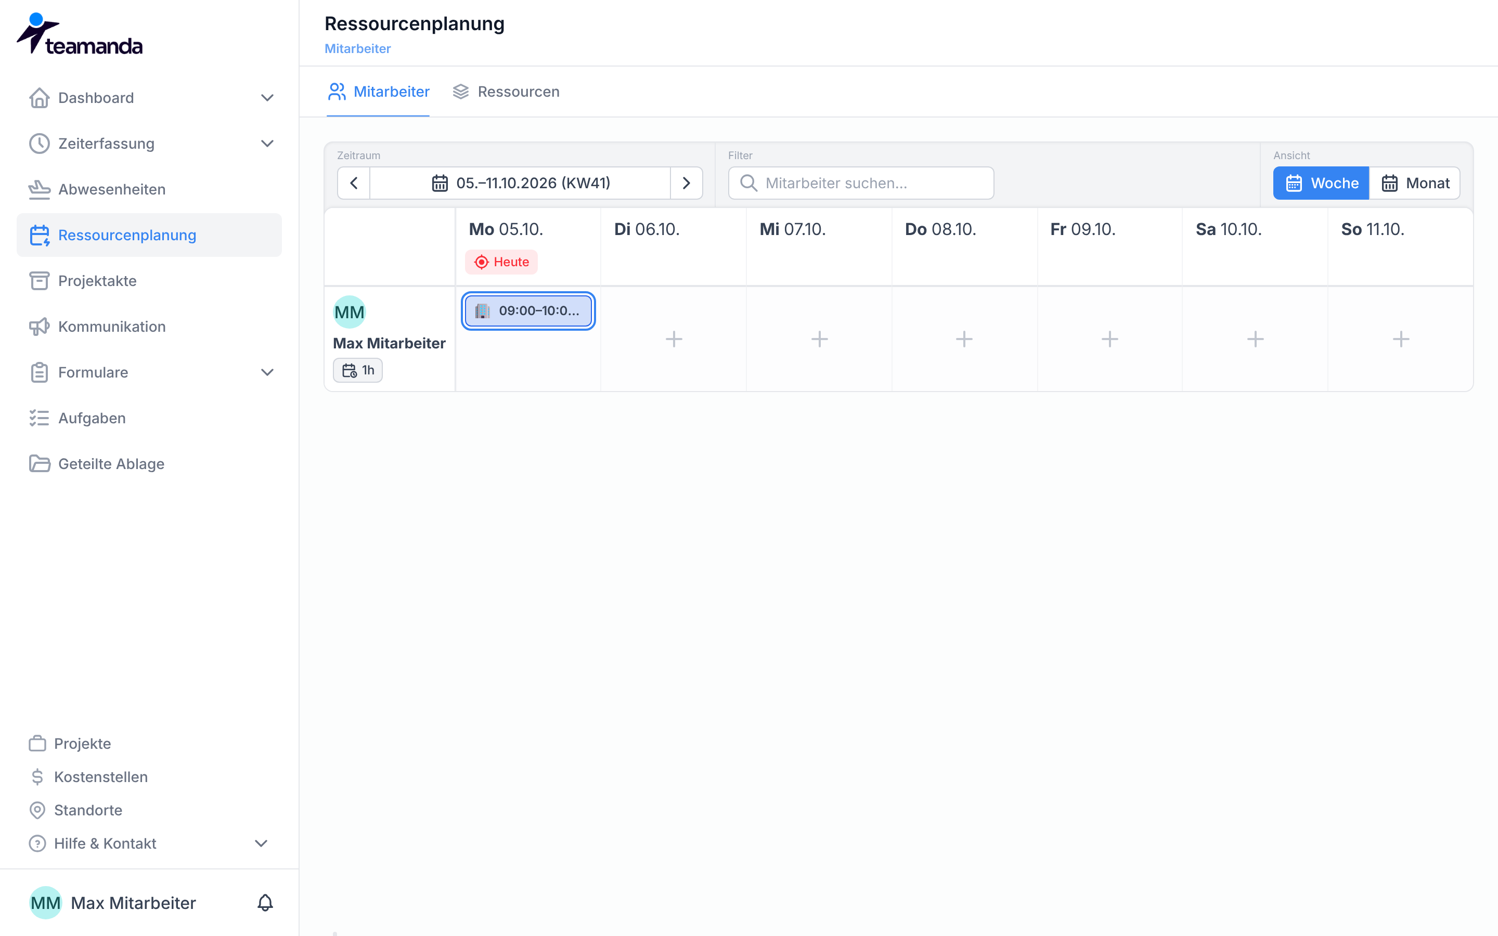Screen dimensions: 1498x936
Task: Click the Max Mitarbeiter profile name at bottom
Action: pyautogui.click(x=133, y=903)
